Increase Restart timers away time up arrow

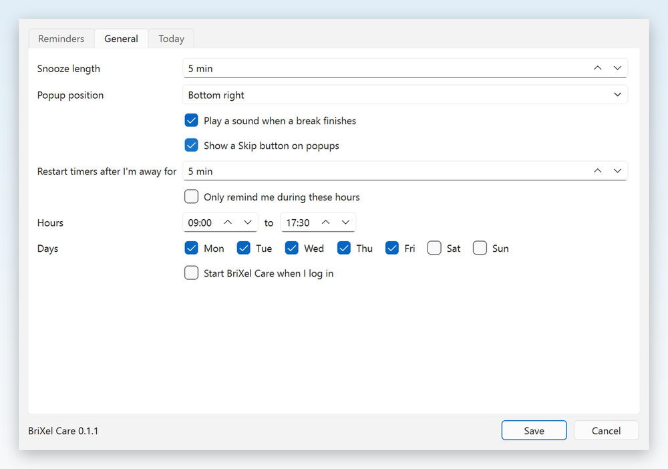[x=598, y=171]
